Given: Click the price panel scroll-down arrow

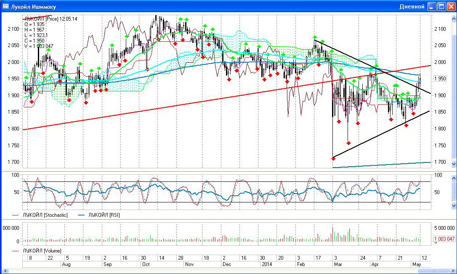Looking at the screenshot, I should (454, 164).
